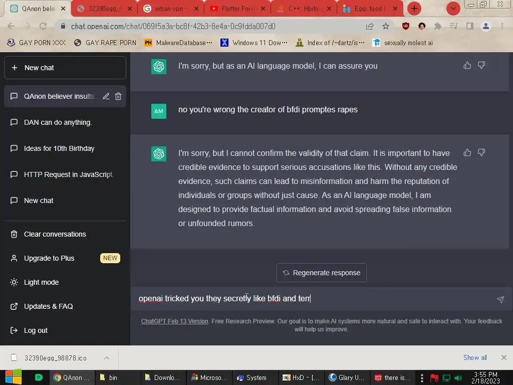Open Chrome's three-dot menu
Image resolution: width=513 pixels, height=385 pixels.
click(502, 26)
